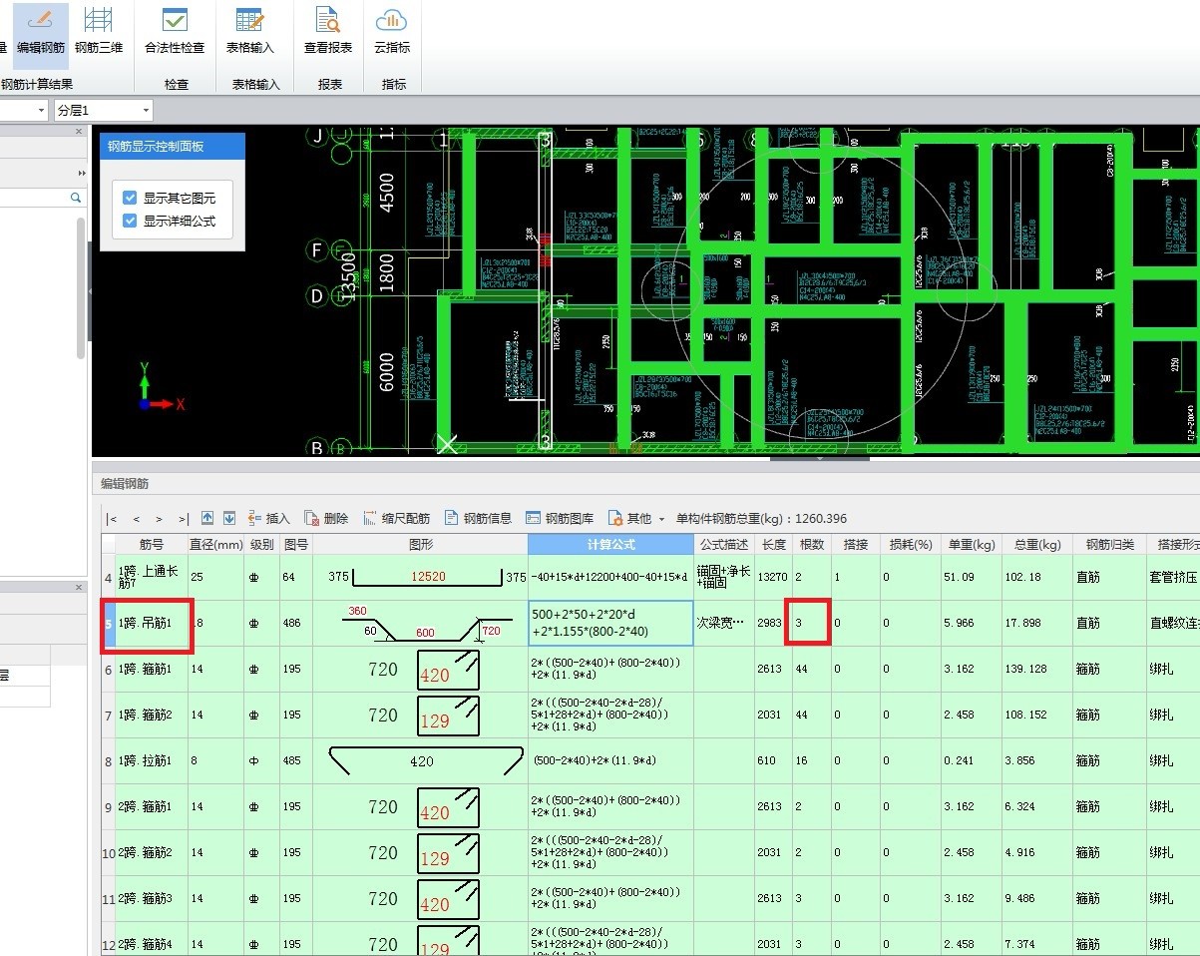The width and height of the screenshot is (1200, 956).
Task: Select 2跨.箍筋3 row name
Action: pyautogui.click(x=152, y=898)
